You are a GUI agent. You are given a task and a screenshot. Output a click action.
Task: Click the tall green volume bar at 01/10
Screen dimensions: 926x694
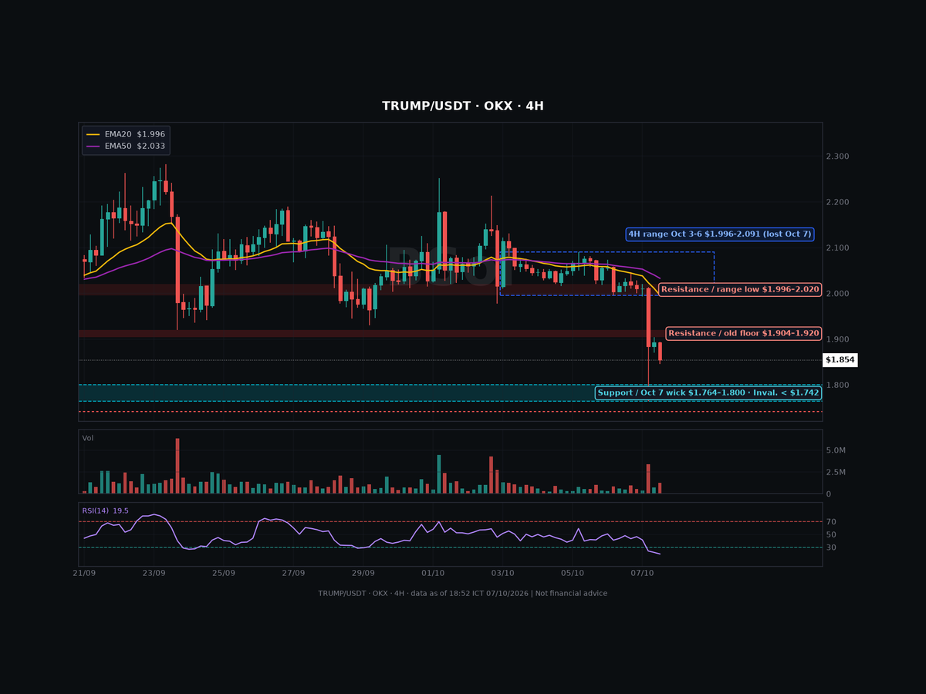point(439,474)
